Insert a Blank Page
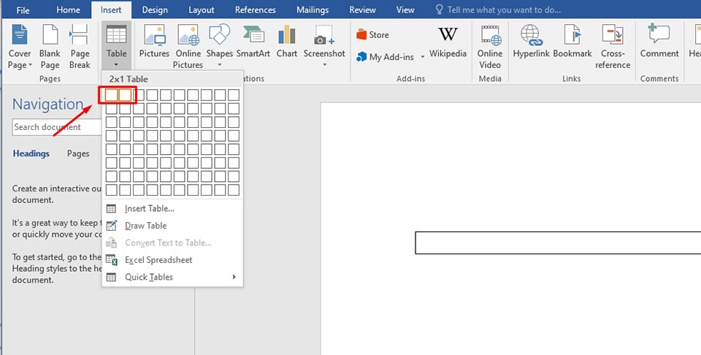This screenshot has width=701, height=355. click(50, 35)
